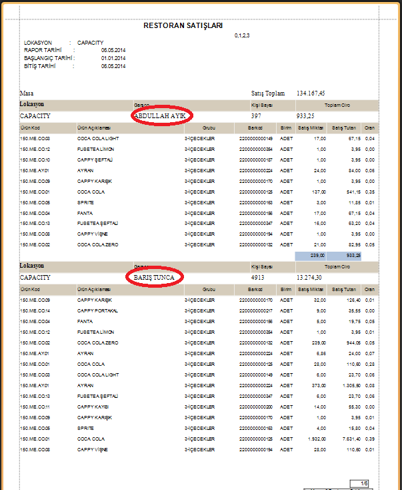
Task: Click the product code 150.ME.CO.11
Action: tap(35, 407)
